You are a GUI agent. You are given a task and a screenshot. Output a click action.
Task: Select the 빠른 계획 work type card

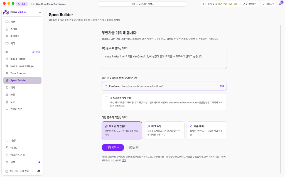click(x=207, y=131)
